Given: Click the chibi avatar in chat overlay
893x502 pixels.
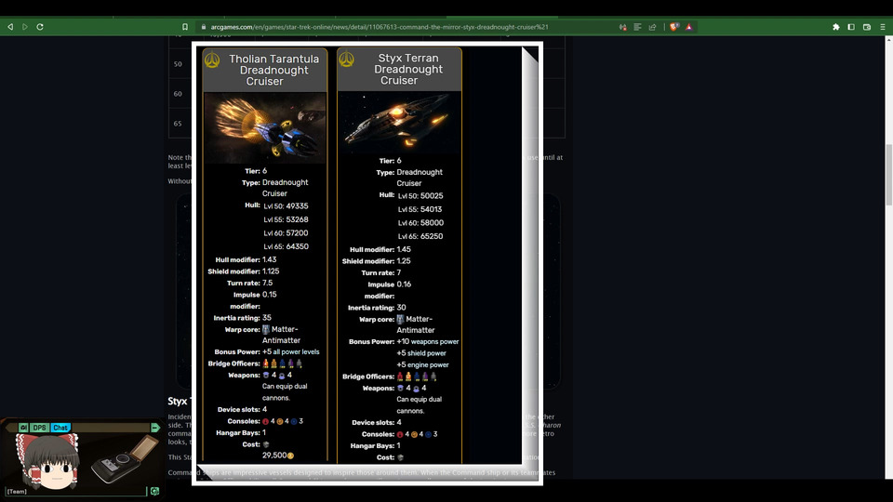Looking at the screenshot, I should [x=47, y=461].
